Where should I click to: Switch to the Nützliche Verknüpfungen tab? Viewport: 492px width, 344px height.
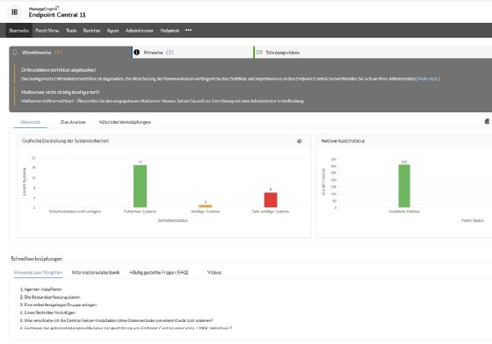pos(125,122)
